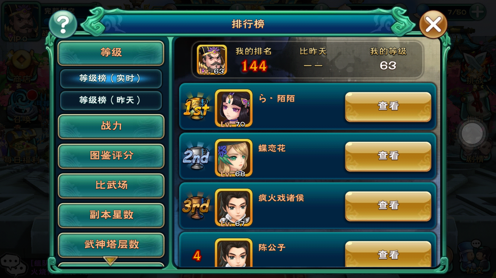Click the 1st place gold trophy icon

coord(196,108)
